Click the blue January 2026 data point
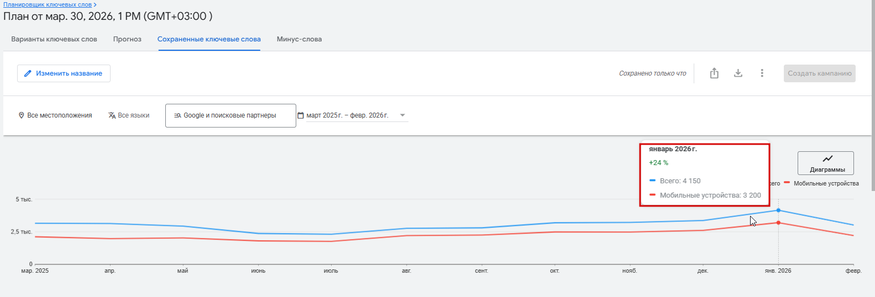 point(778,210)
